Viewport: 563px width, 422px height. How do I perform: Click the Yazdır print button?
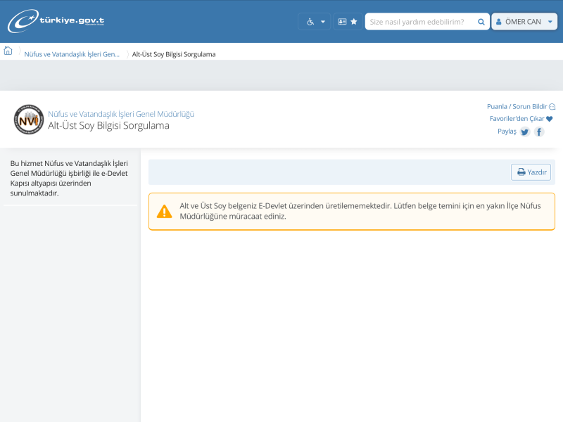point(531,172)
